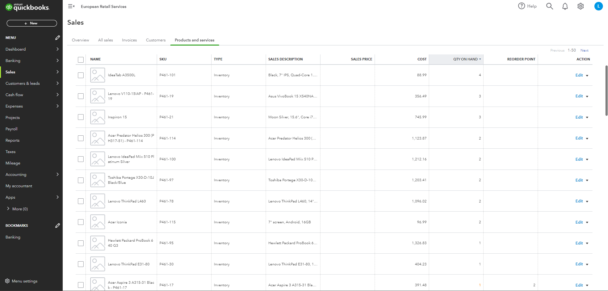The image size is (608, 291).
Task: Expand the Accounting sidebar submenu
Action: point(57,174)
